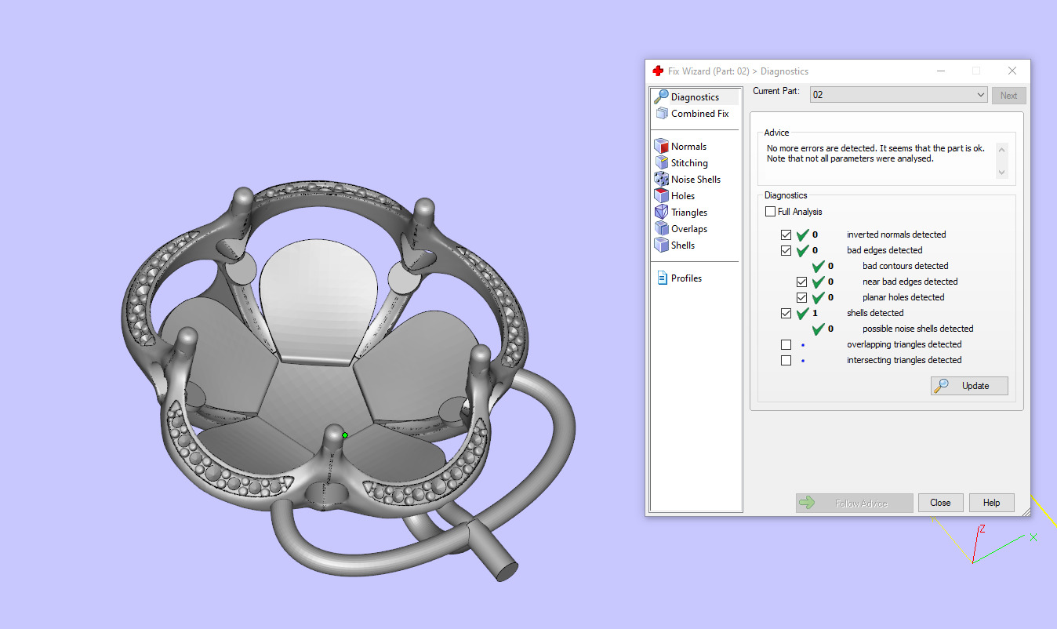Viewport: 1057px width, 629px height.
Task: Toggle shells detected checkbox
Action: (x=786, y=313)
